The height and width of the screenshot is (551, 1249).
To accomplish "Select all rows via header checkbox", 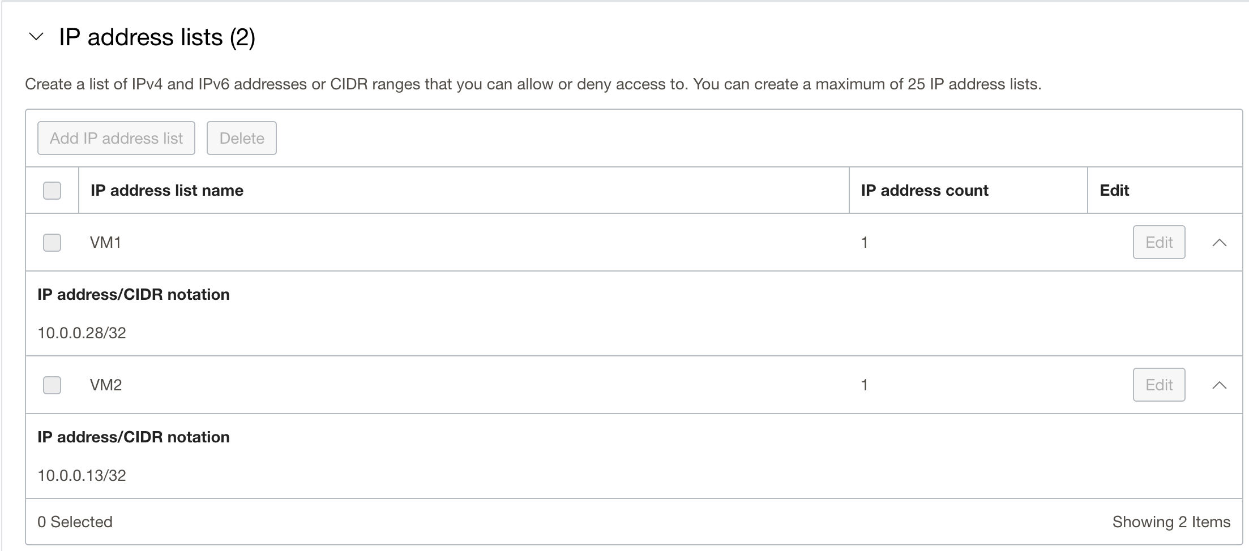I will click(52, 191).
